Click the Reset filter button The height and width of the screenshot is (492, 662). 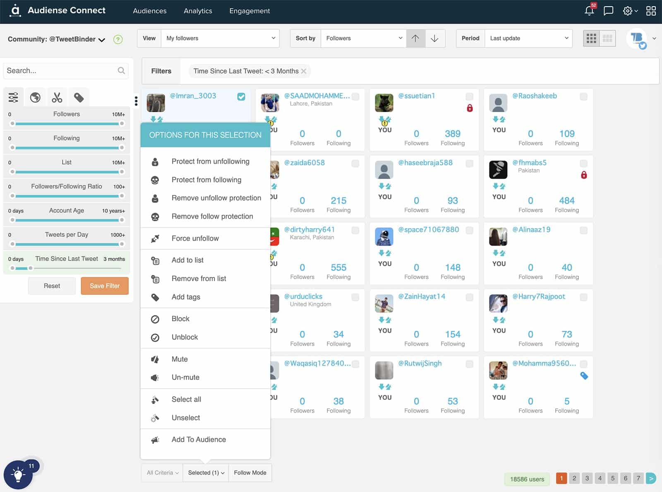tap(52, 286)
